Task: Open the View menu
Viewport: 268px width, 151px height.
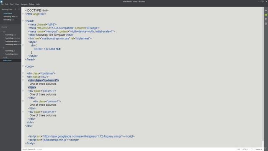Action: pyautogui.click(x=17, y=4)
